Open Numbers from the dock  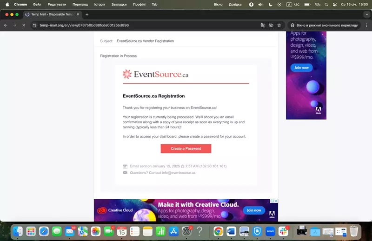point(160,231)
